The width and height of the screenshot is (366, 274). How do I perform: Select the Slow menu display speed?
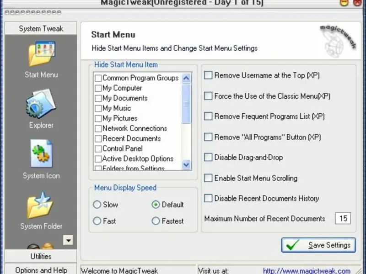click(97, 205)
